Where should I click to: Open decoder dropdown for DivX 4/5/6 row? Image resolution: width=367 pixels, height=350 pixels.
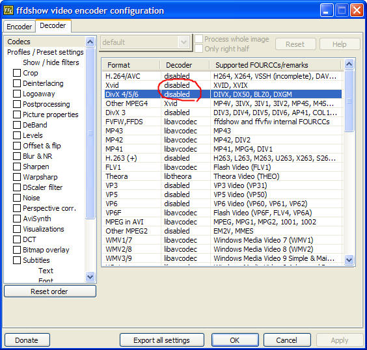coord(185,94)
